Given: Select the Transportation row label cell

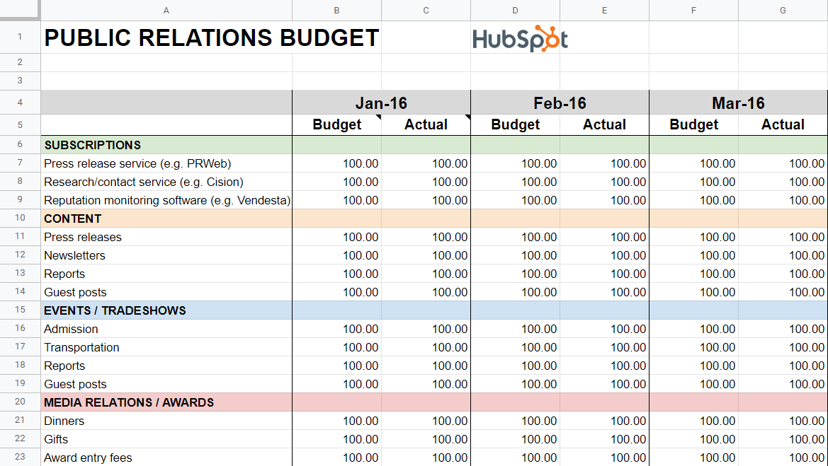Looking at the screenshot, I should [81, 347].
